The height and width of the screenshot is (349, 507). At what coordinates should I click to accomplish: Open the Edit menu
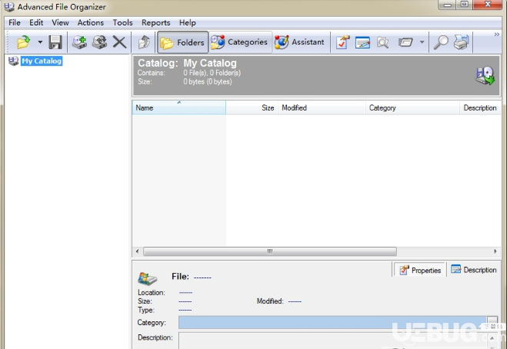pyautogui.click(x=36, y=22)
